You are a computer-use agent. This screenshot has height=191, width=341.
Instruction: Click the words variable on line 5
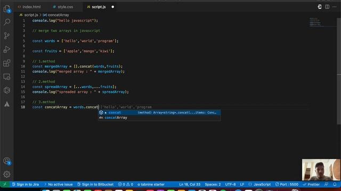click(50, 41)
